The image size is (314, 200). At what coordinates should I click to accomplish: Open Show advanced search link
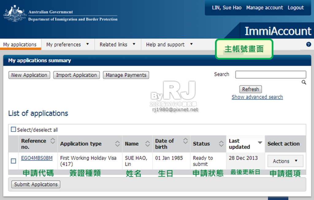[257, 97]
